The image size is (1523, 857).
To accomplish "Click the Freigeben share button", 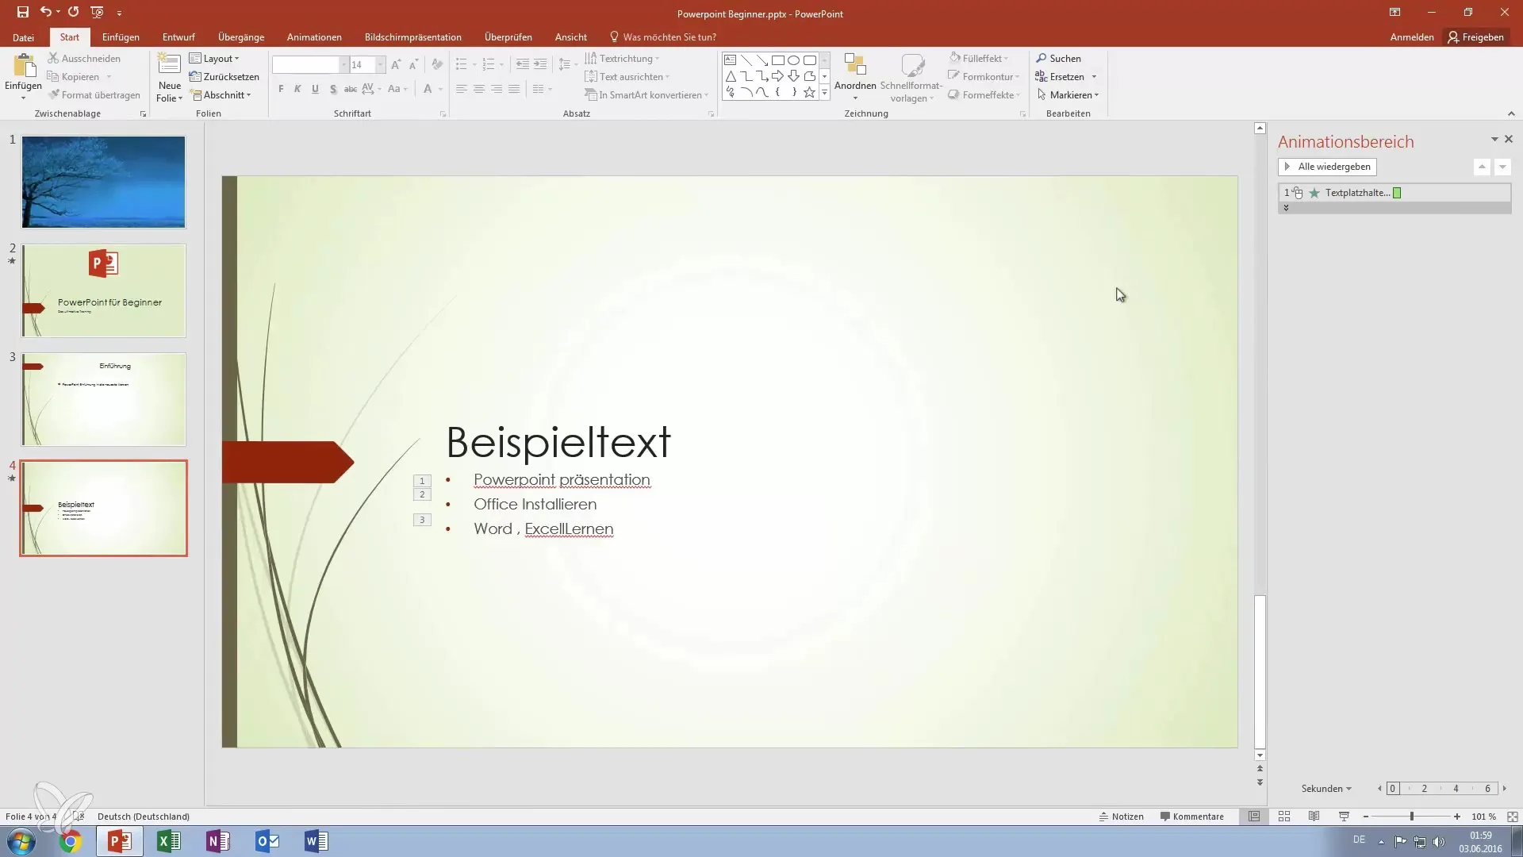I will pyautogui.click(x=1475, y=37).
